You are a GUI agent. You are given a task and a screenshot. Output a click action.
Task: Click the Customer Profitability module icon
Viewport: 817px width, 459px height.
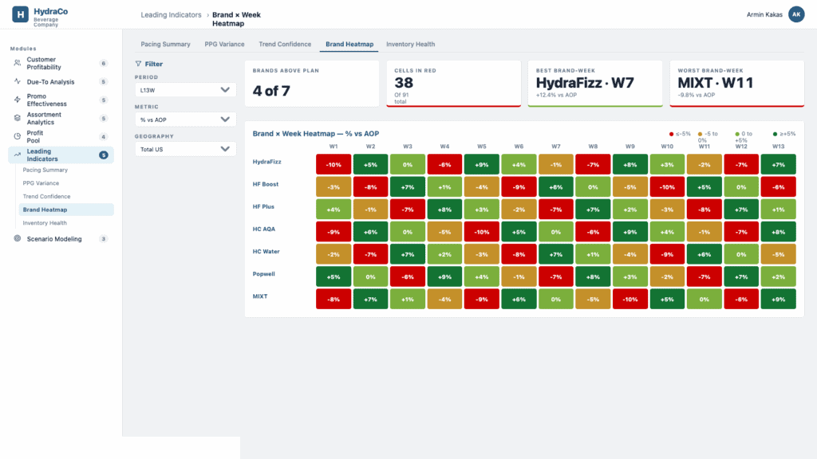coord(18,63)
